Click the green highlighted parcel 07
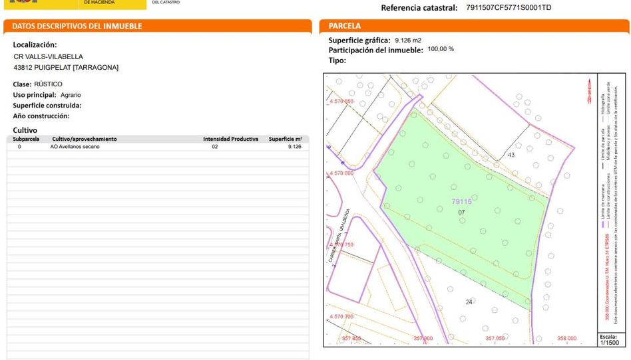Screen dimensions: 631x360 coord(466,232)
